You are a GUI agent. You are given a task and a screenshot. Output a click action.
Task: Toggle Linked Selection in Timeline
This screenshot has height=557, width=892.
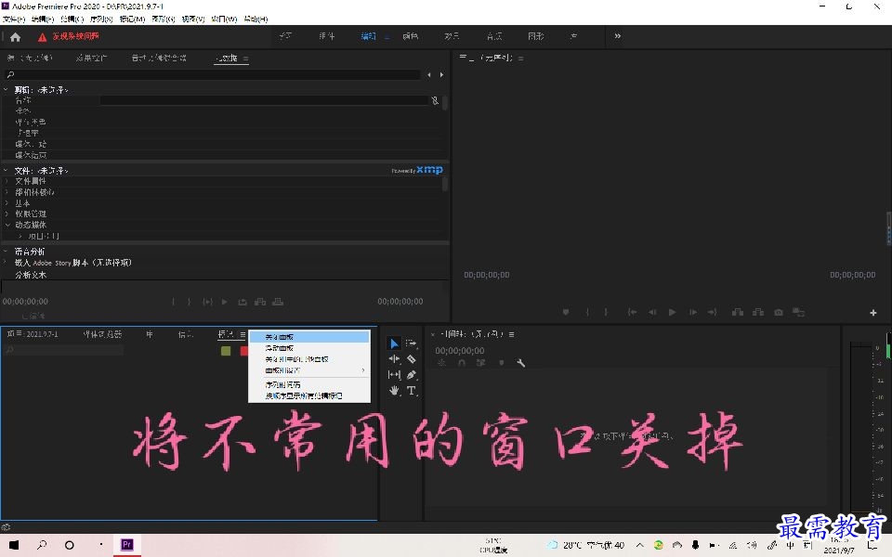tap(481, 363)
